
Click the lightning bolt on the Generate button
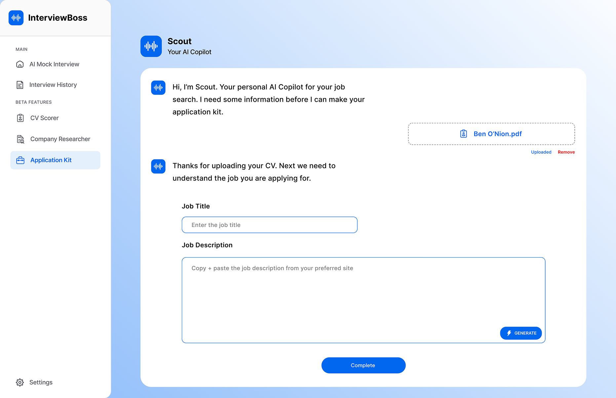[508, 333]
